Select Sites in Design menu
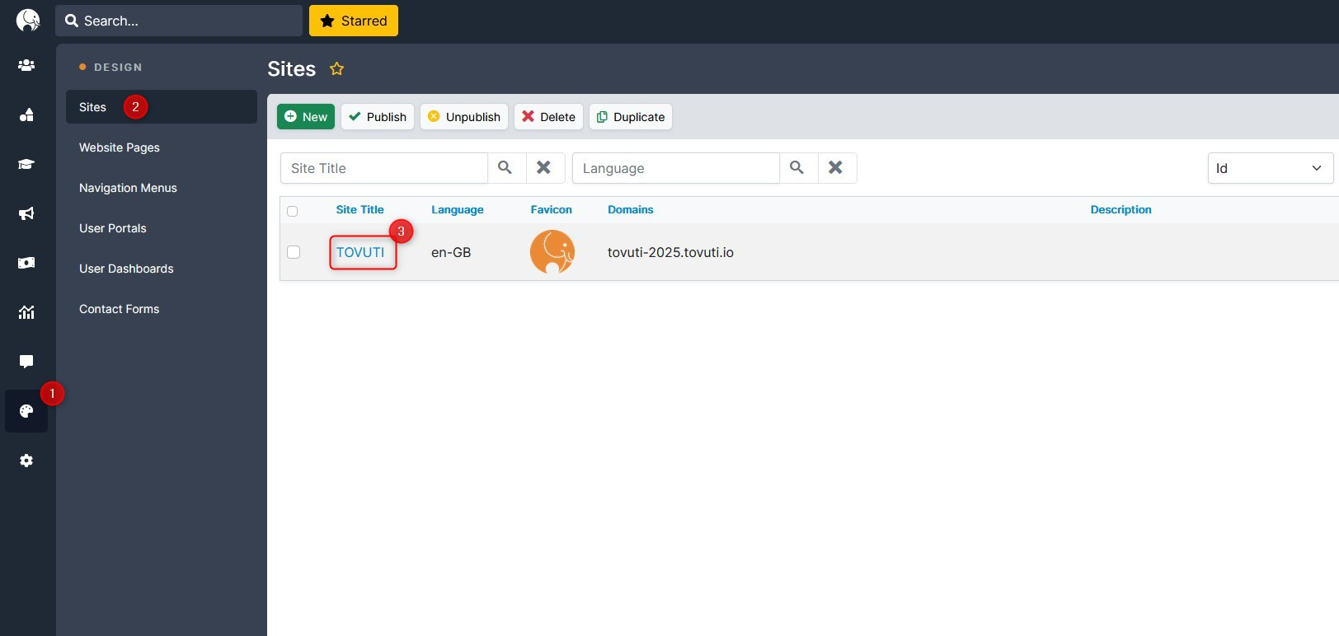The width and height of the screenshot is (1339, 636). [162, 107]
